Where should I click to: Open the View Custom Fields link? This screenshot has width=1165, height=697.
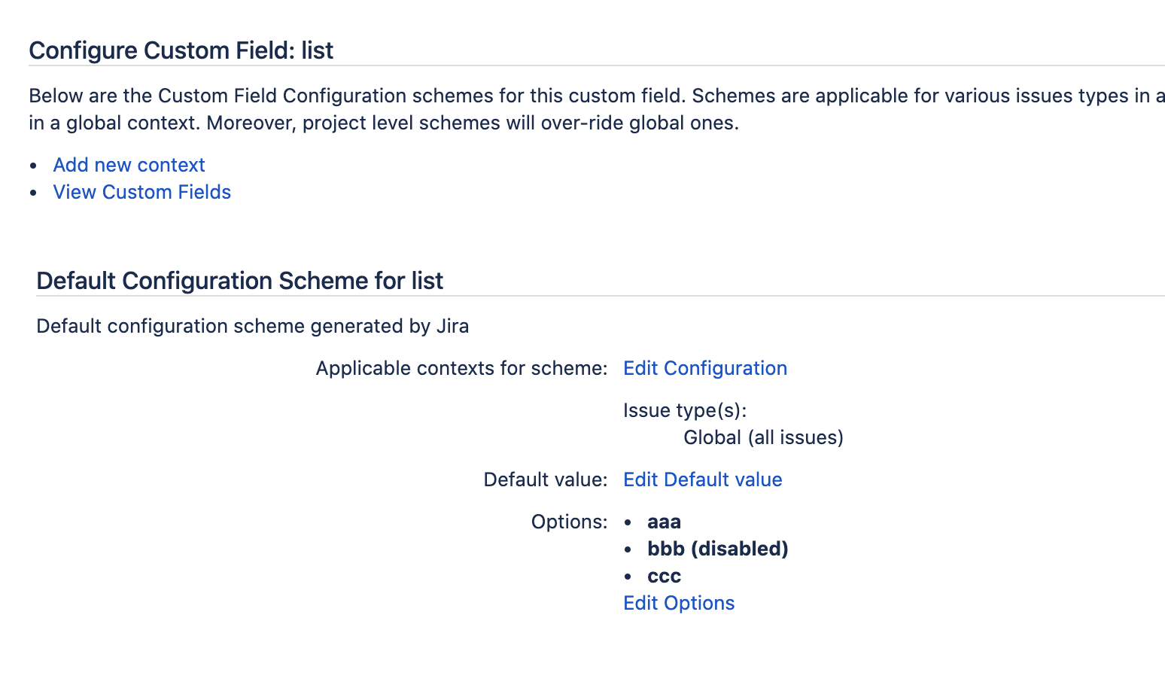pos(141,192)
